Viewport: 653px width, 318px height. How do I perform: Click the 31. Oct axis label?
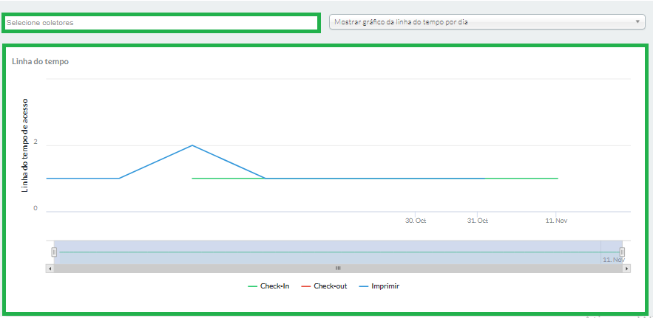[x=478, y=221]
